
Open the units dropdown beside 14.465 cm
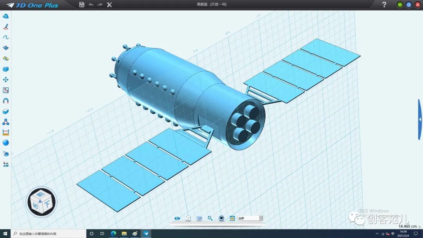[419, 227]
